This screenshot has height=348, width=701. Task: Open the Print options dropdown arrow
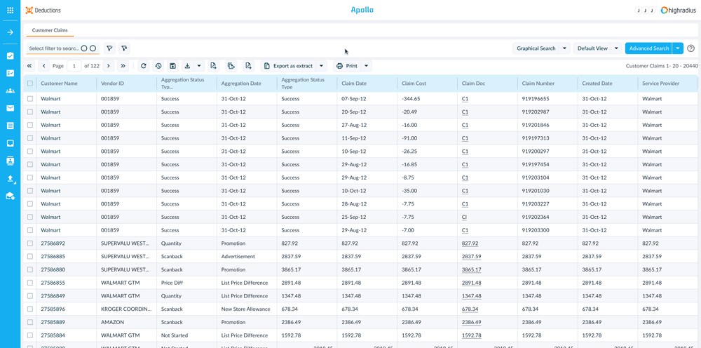(x=366, y=66)
